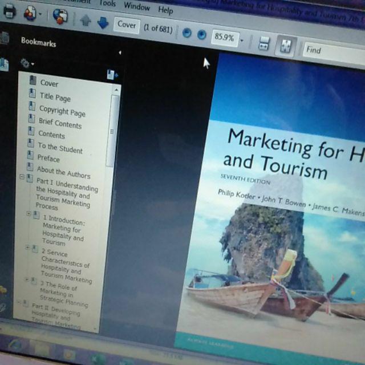Click the Zoom In round button
This screenshot has height=365, width=365.
(x=201, y=34)
